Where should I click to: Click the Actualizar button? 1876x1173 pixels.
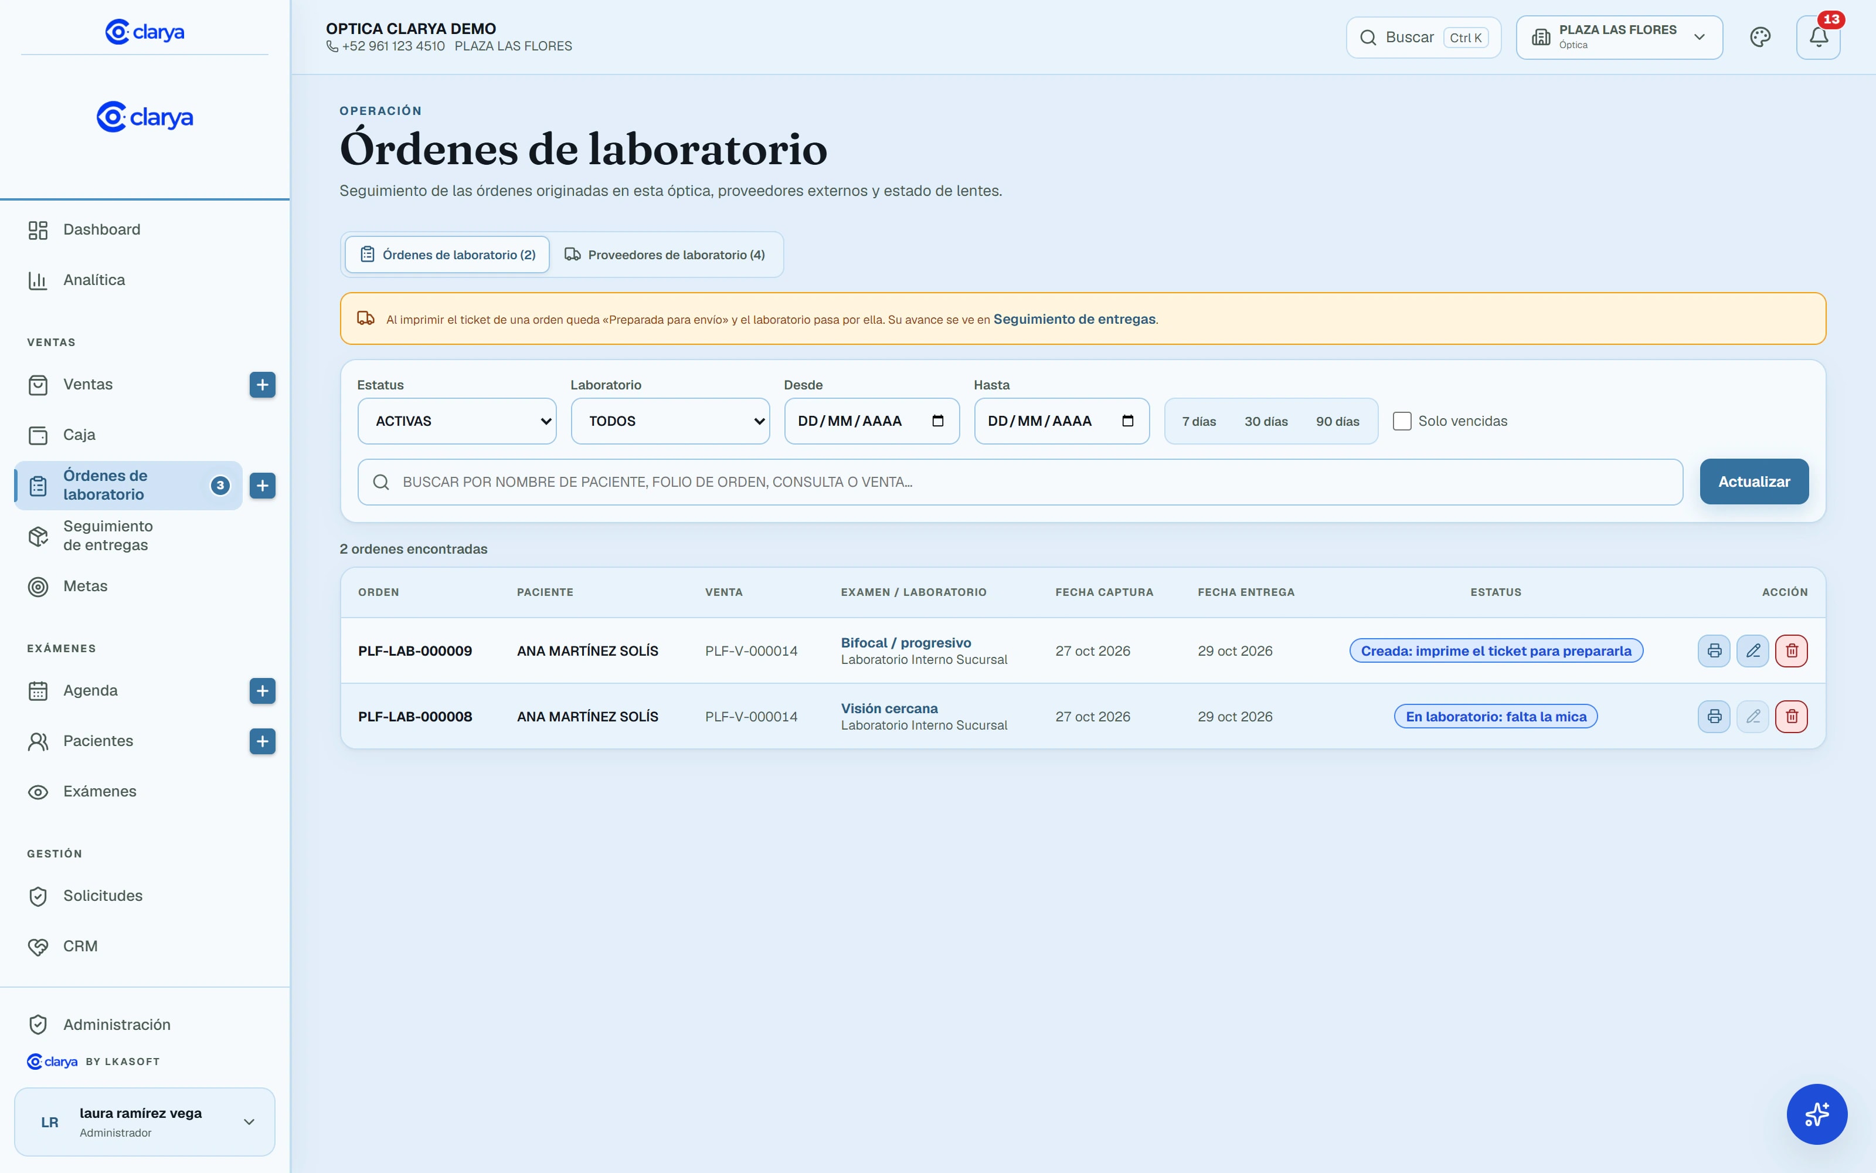tap(1754, 482)
